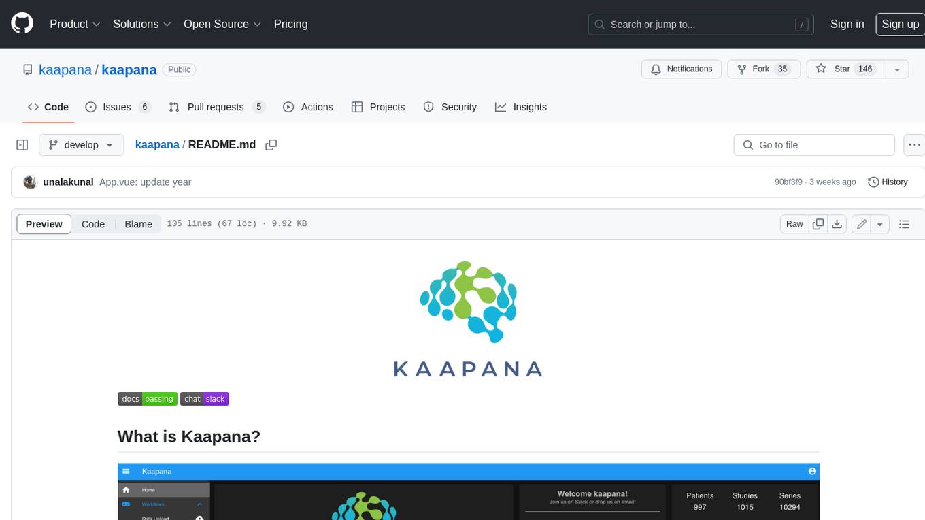
Task: Focus the Go to file field
Action: tap(814, 145)
